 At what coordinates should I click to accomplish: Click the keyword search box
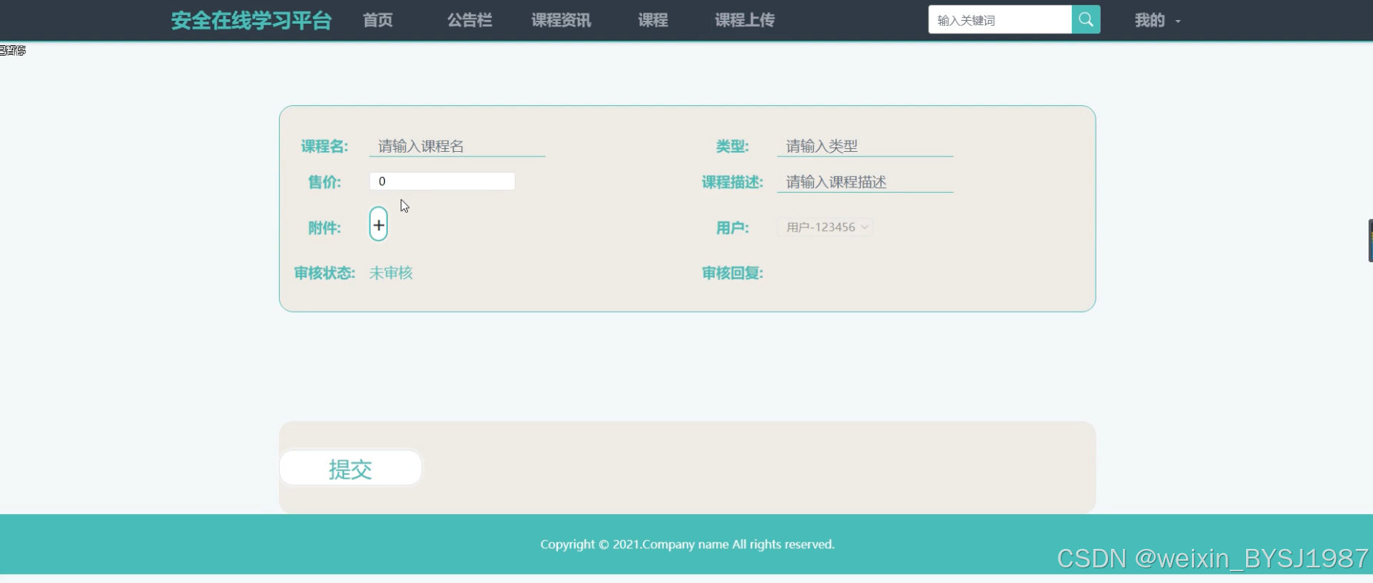1000,20
